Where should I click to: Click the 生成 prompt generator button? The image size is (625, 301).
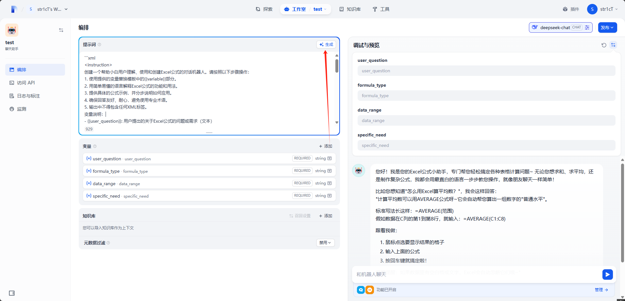[326, 44]
